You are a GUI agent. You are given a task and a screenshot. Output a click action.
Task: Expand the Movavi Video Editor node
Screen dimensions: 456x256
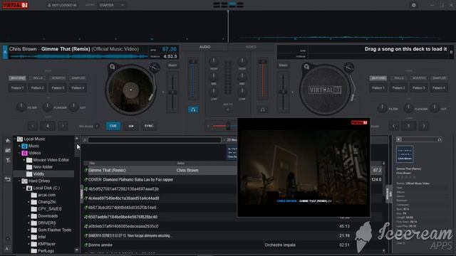(24, 160)
